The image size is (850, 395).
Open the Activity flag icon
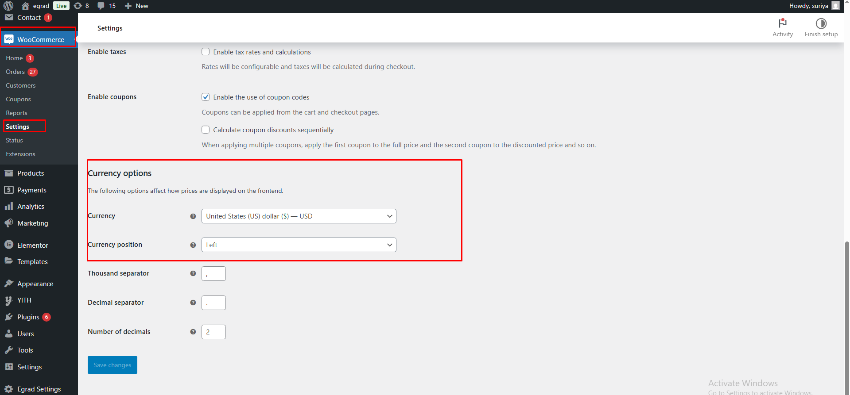tap(783, 23)
